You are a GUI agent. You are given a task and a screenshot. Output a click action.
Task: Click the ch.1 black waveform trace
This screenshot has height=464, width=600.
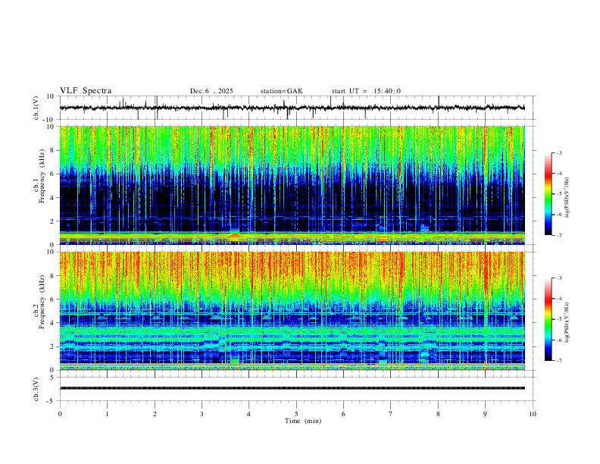(x=292, y=108)
